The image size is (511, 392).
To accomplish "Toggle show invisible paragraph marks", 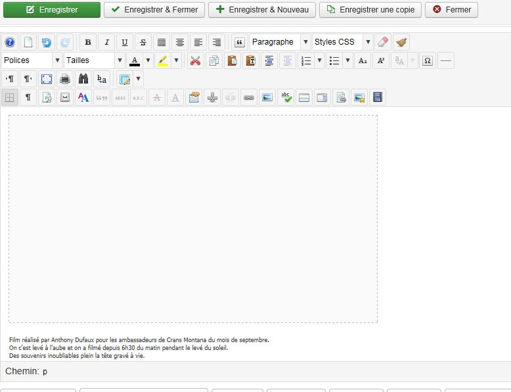I will pos(28,97).
